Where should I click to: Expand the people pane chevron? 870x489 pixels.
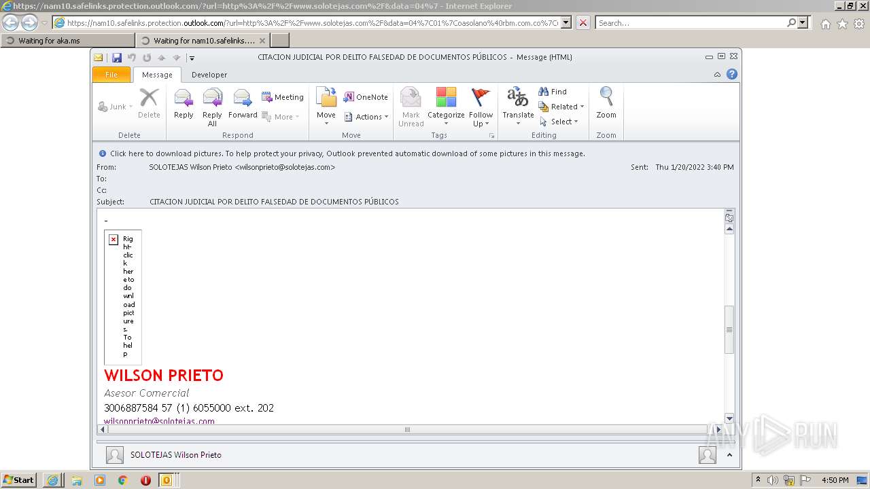(729, 455)
